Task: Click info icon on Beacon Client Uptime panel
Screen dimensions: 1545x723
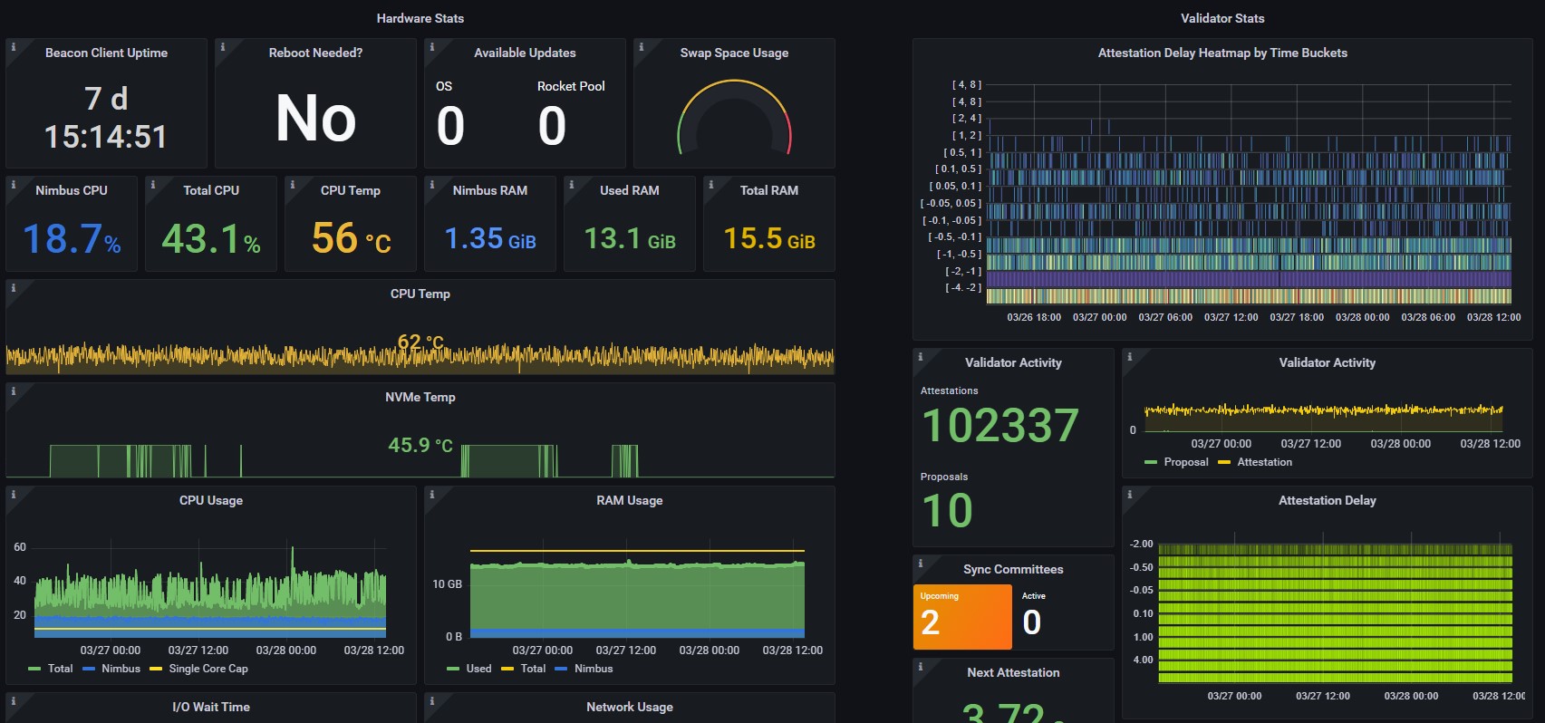Action: tap(13, 47)
